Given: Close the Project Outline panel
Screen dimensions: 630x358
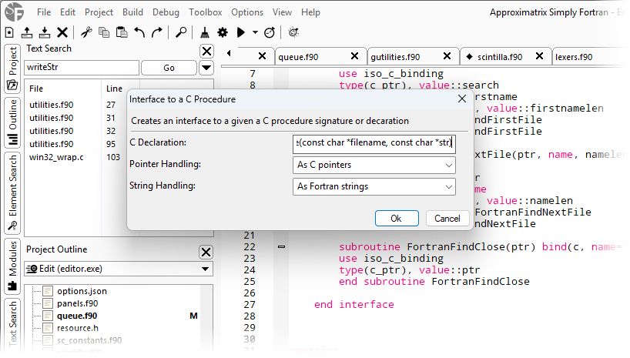Looking at the screenshot, I should (206, 253).
